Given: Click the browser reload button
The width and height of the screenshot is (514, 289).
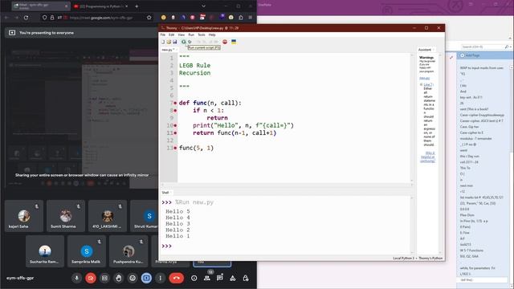Looking at the screenshot, I should [x=26, y=18].
